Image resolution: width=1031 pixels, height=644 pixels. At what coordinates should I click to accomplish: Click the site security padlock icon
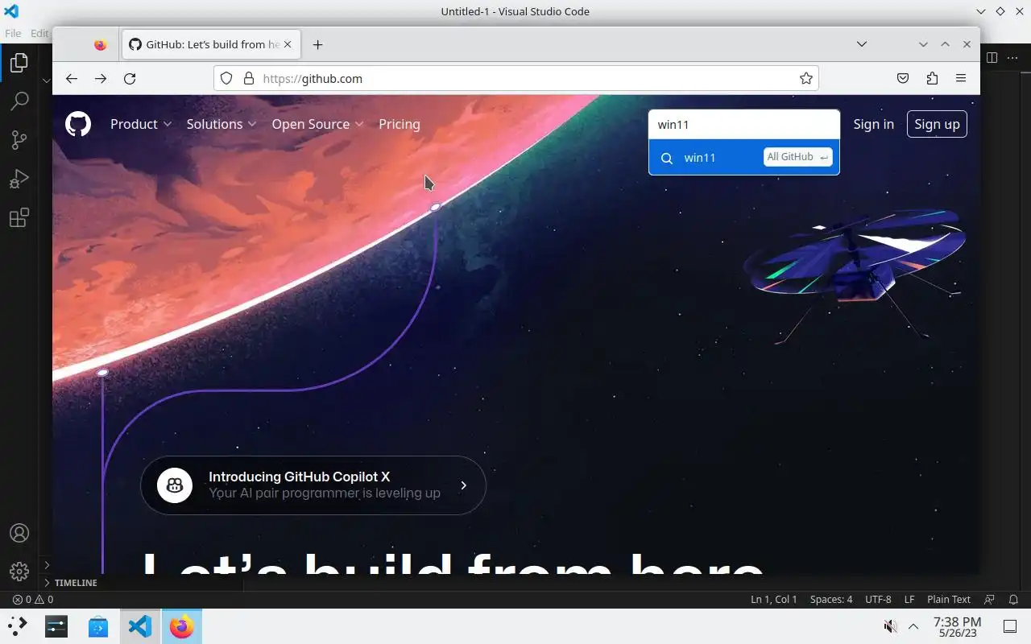coord(249,78)
